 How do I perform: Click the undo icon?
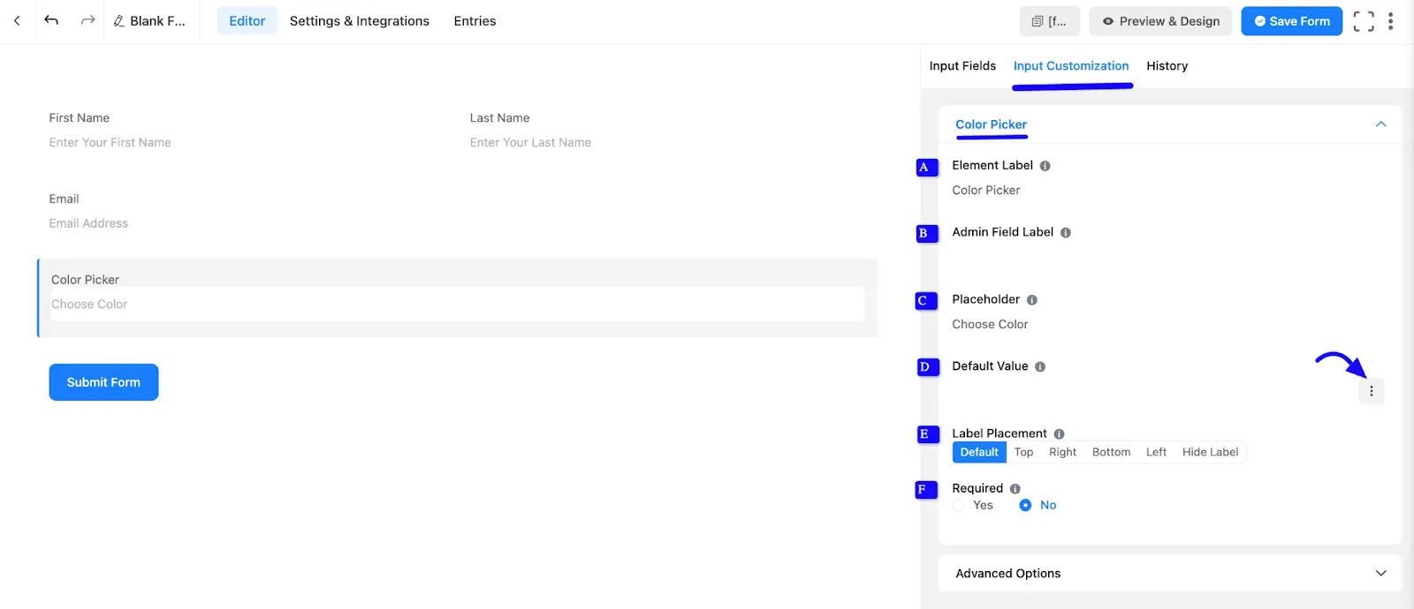click(x=51, y=20)
